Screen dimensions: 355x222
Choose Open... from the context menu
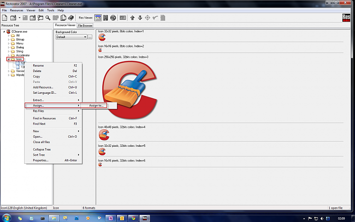point(53,137)
